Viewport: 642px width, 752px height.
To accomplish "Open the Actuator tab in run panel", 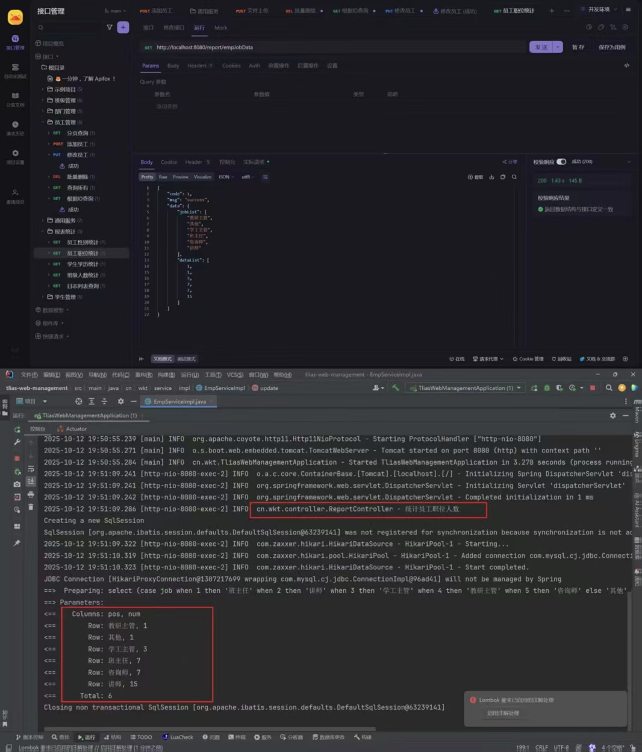I will [76, 429].
